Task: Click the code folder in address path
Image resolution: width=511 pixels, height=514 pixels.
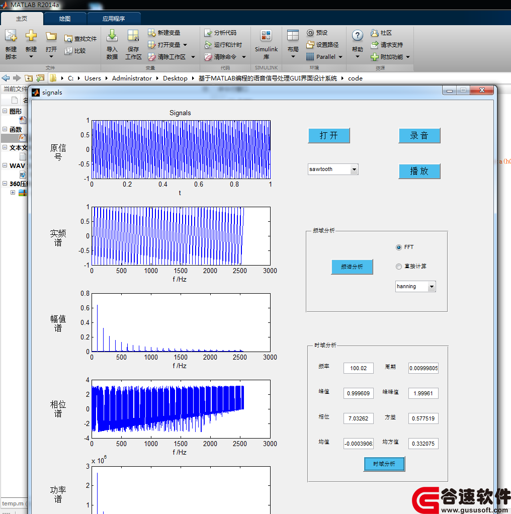Action: point(355,78)
